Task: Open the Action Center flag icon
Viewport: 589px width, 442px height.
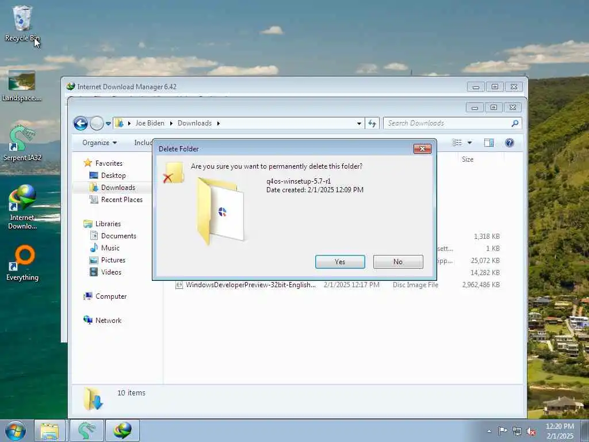Action: [502, 431]
